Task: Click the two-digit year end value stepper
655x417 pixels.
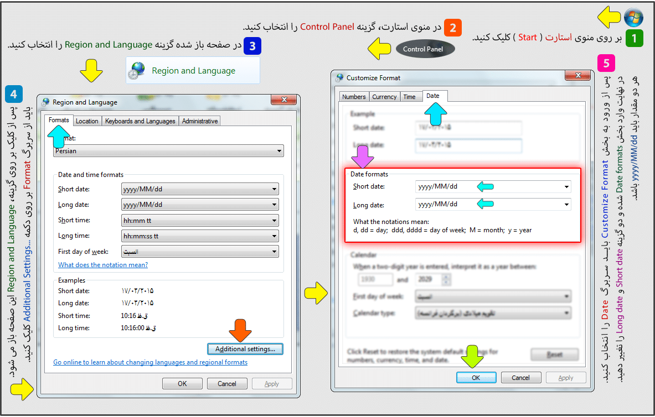Action: (x=446, y=279)
